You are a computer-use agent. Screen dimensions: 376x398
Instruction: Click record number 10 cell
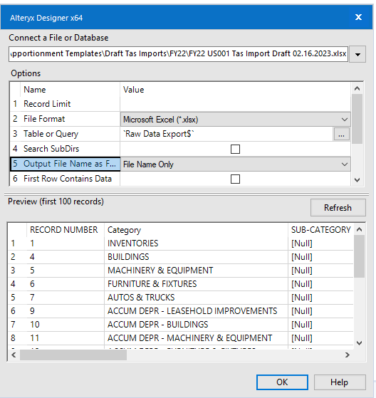[66, 325]
